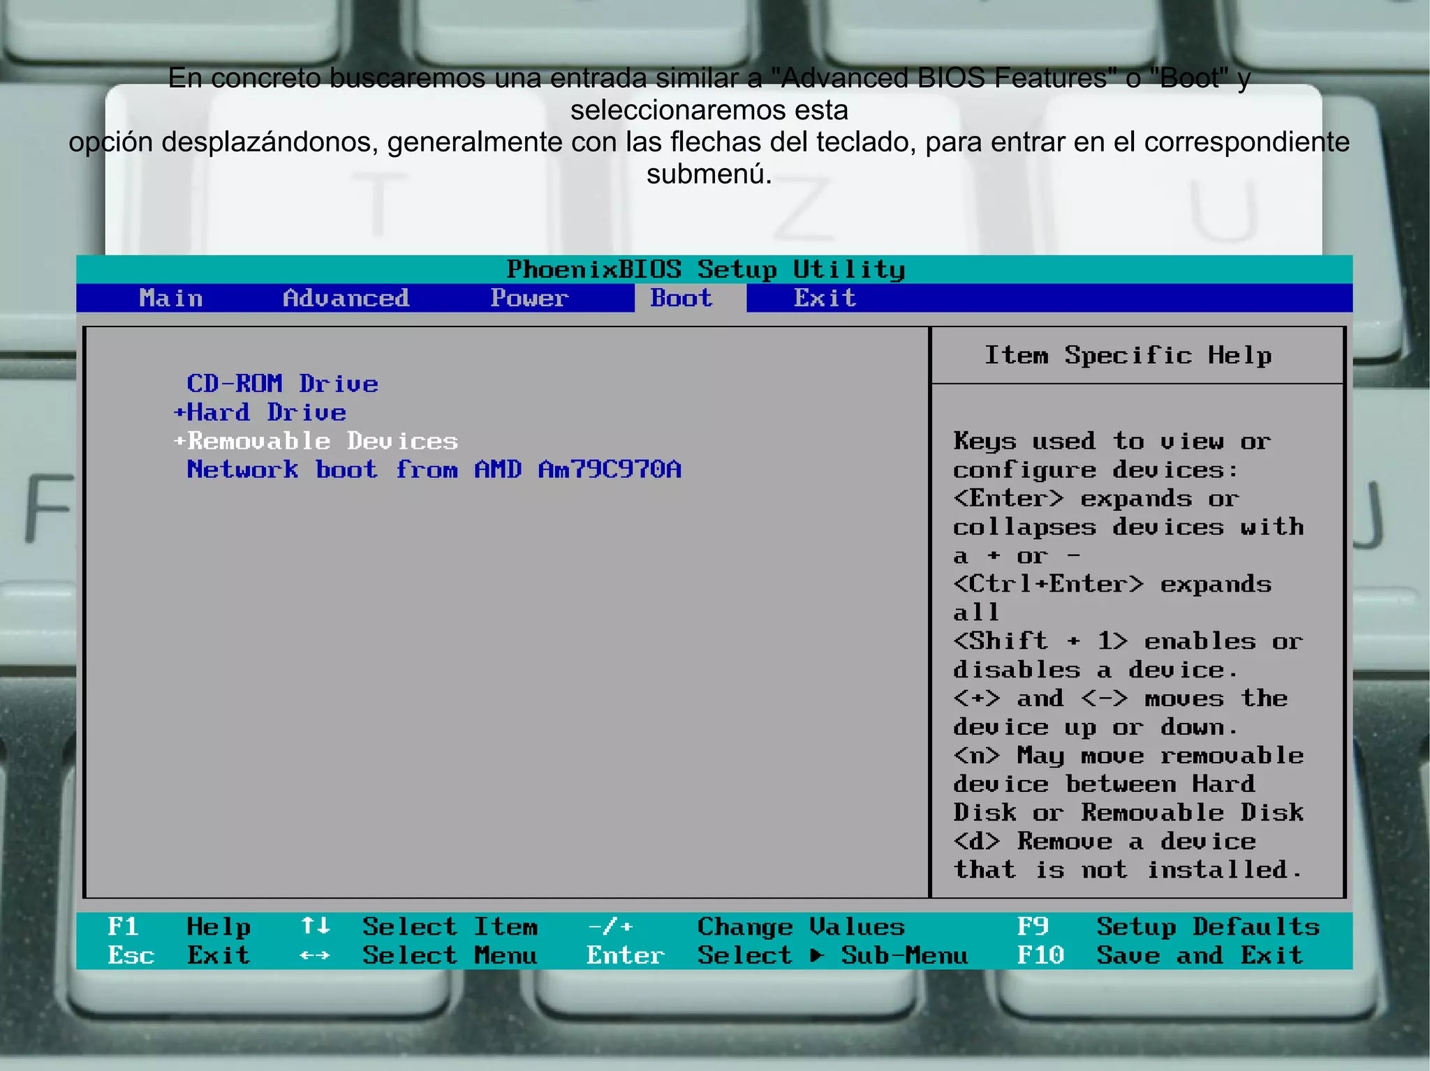The height and width of the screenshot is (1071, 1430).
Task: Click the F10 Save and Exit hint
Action: coord(1160,955)
